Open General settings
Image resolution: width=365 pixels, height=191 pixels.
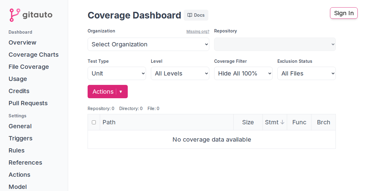click(x=20, y=126)
